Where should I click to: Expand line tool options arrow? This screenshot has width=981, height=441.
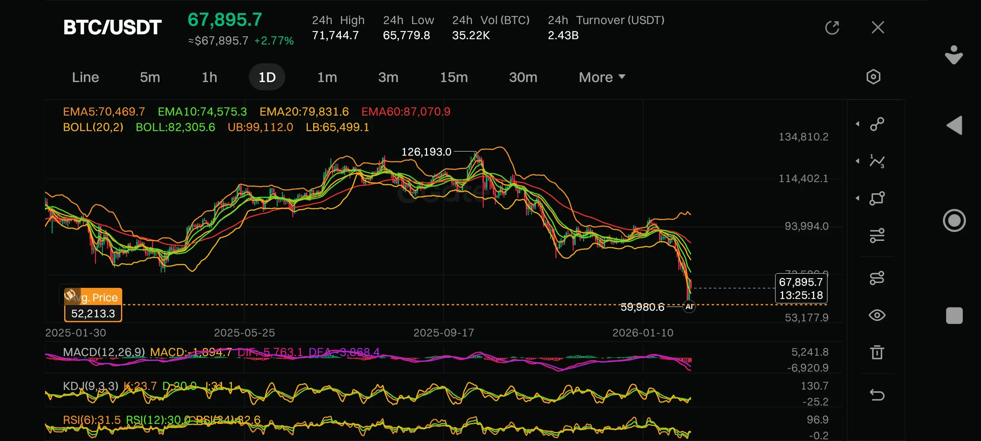[858, 124]
